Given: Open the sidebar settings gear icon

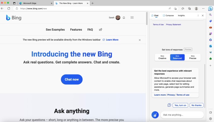Looking at the screenshot, I should tap(211, 119).
